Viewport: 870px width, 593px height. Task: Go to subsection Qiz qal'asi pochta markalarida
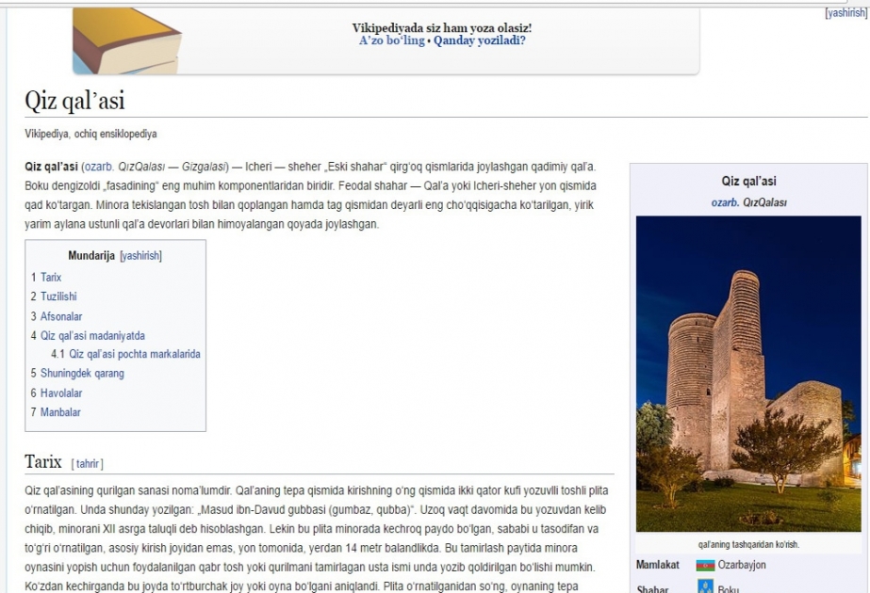pyautogui.click(x=135, y=354)
